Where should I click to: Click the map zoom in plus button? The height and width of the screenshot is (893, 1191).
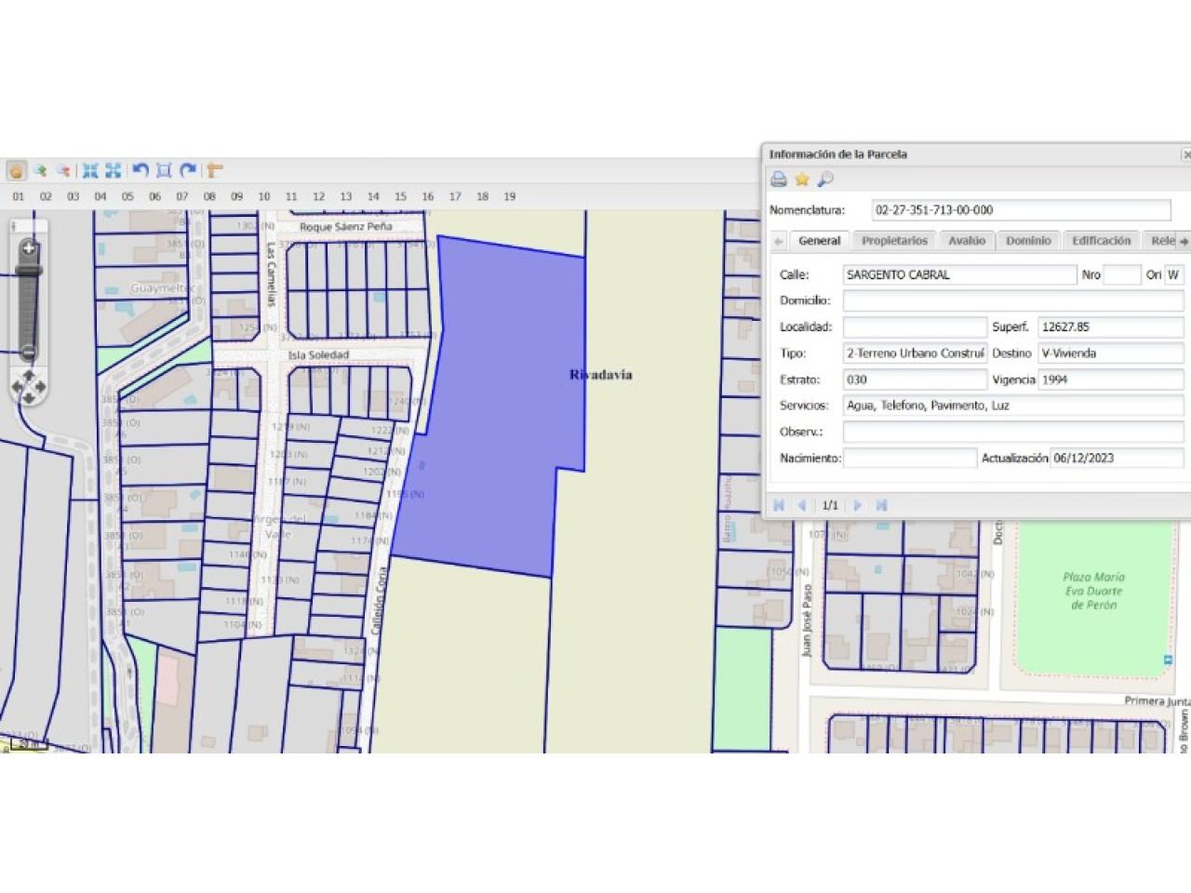click(29, 248)
